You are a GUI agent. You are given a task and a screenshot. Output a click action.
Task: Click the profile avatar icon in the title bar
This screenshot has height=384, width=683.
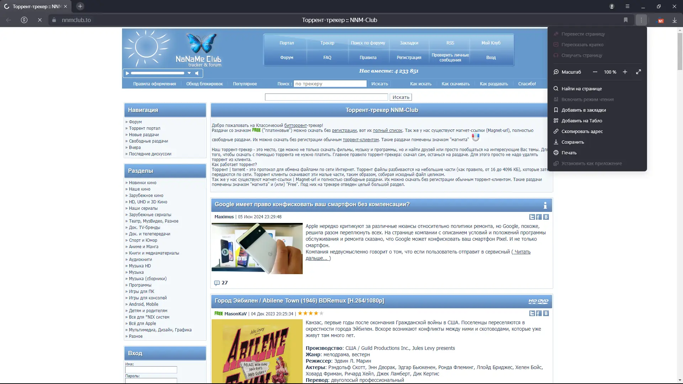coord(612,6)
